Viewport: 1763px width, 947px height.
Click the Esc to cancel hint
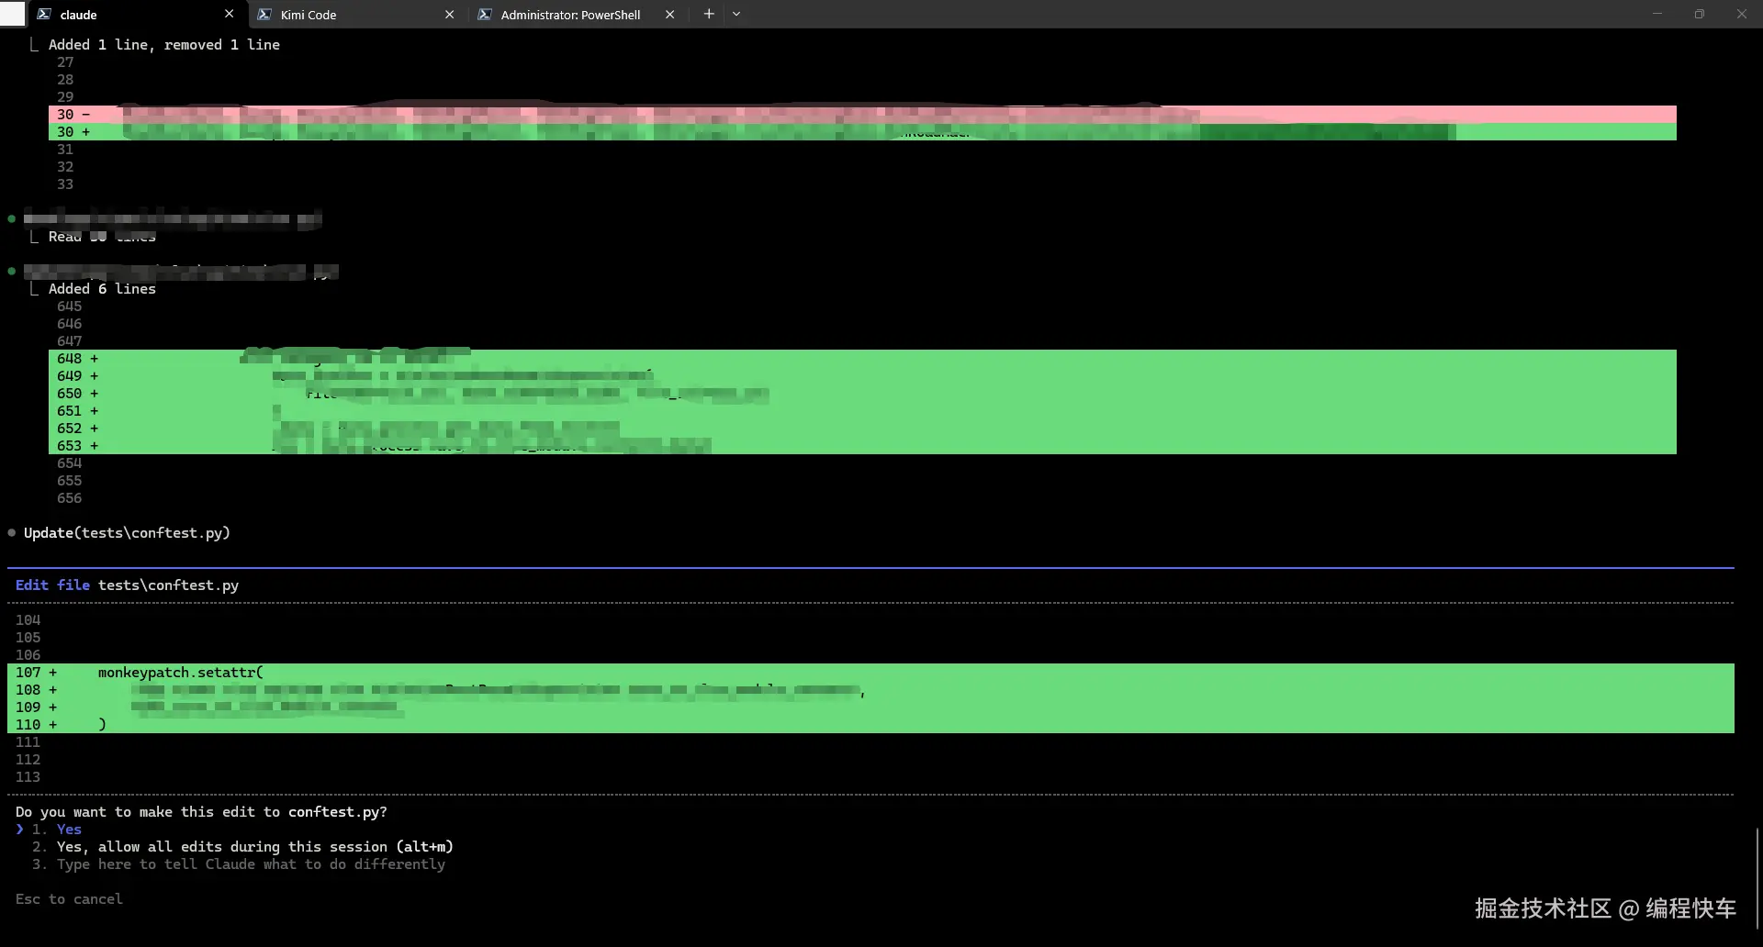[69, 899]
